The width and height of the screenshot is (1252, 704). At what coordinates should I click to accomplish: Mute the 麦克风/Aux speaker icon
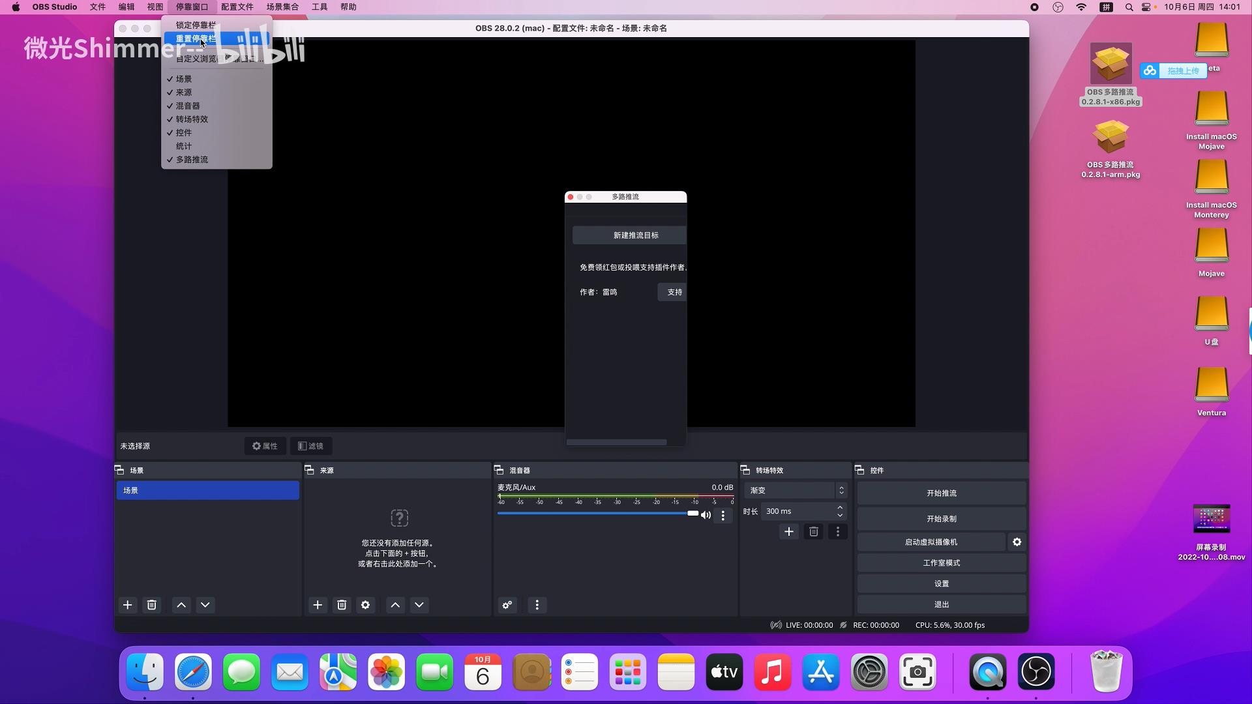[x=706, y=515]
